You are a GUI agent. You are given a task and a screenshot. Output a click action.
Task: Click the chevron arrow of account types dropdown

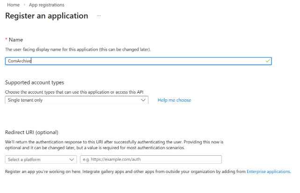(x=143, y=100)
